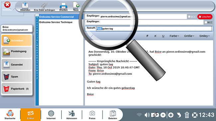Screen dimensions: 216x121
Task: Open Adressen from the taskbar
Action: [72, 115]
